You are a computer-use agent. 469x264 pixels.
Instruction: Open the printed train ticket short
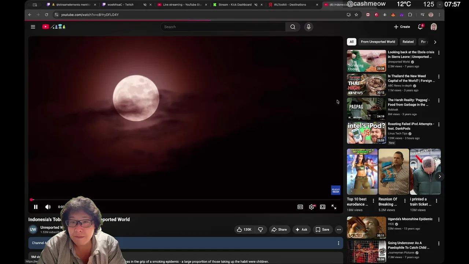click(x=425, y=172)
